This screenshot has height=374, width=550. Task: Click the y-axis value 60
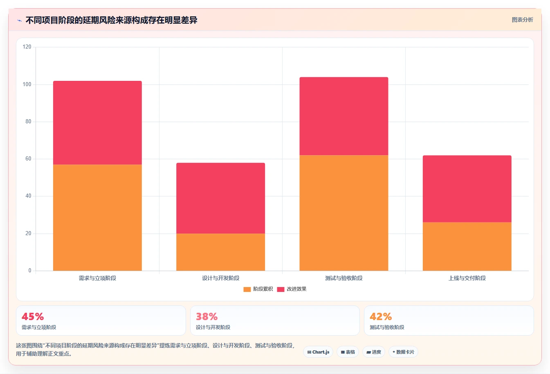pyautogui.click(x=28, y=159)
